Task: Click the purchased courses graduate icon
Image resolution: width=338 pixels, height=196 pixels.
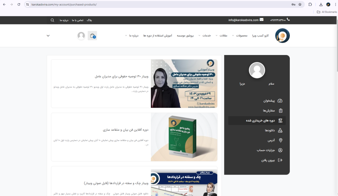Action: click(x=280, y=121)
